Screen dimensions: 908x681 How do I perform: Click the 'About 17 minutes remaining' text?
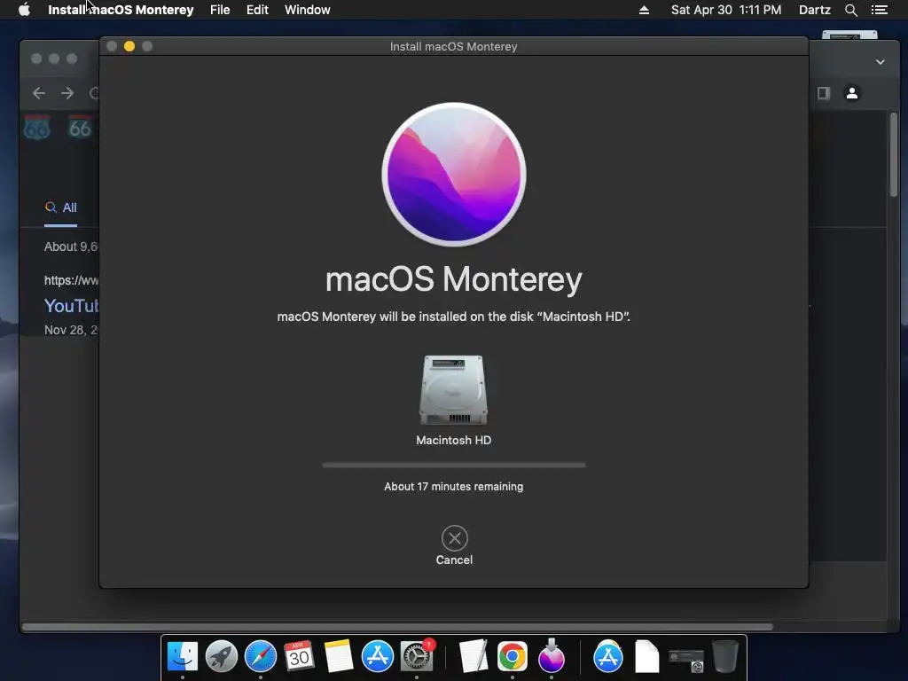coord(453,487)
